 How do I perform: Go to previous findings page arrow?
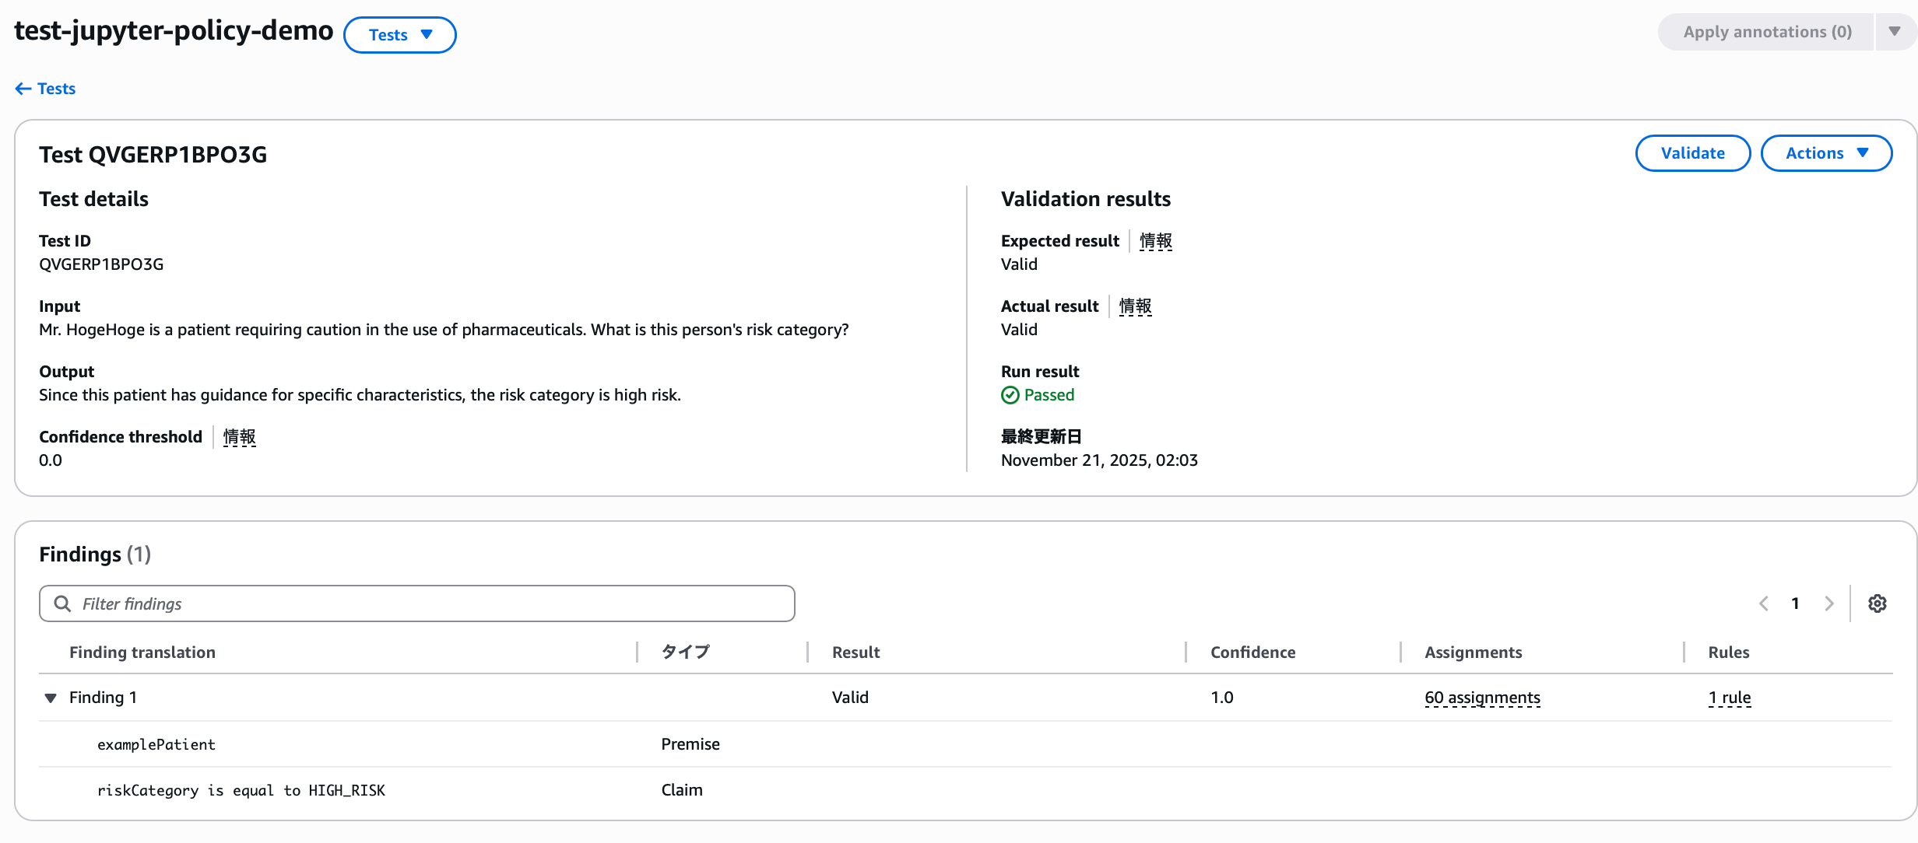tap(1764, 603)
